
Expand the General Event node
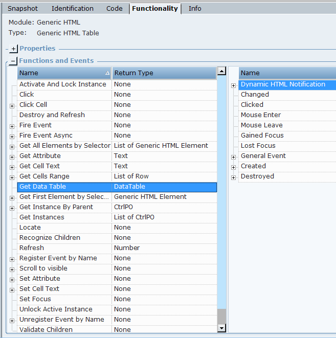pos(233,157)
